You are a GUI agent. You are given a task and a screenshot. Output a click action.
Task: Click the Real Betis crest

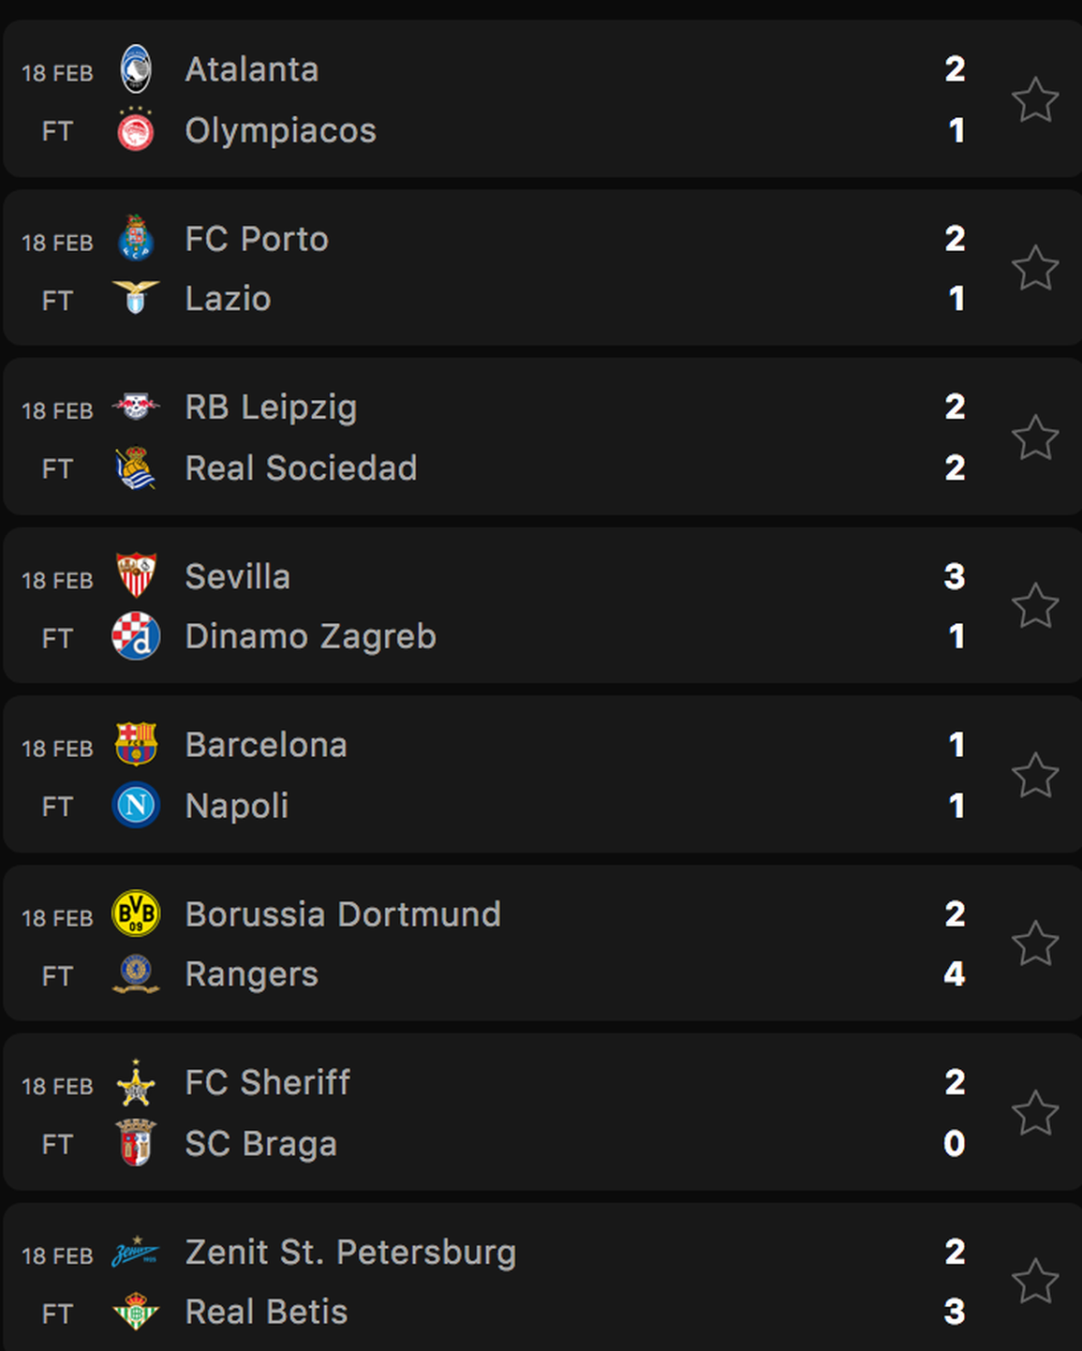136,1312
